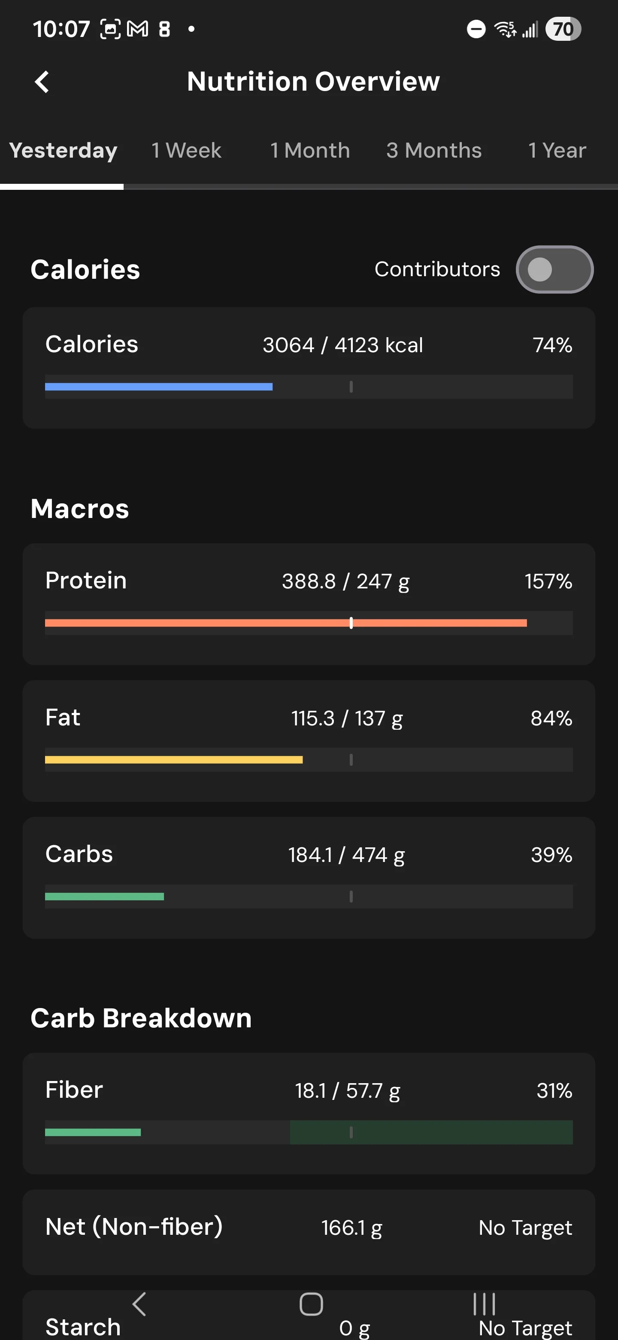Tap the Android back navigation chevron
Viewport: 618px width, 1340px height.
coord(139,1303)
